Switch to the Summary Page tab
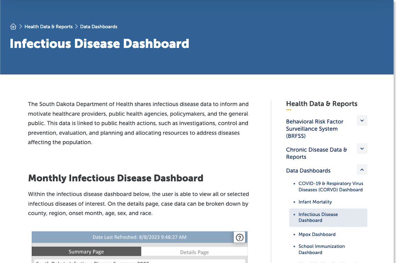 (x=86, y=252)
